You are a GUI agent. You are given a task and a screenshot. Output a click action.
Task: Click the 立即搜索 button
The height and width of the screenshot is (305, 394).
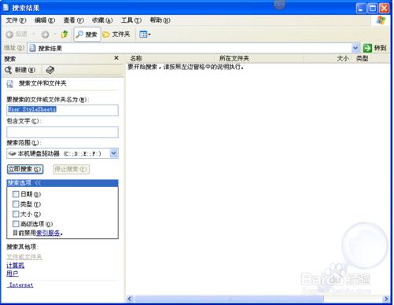25,169
